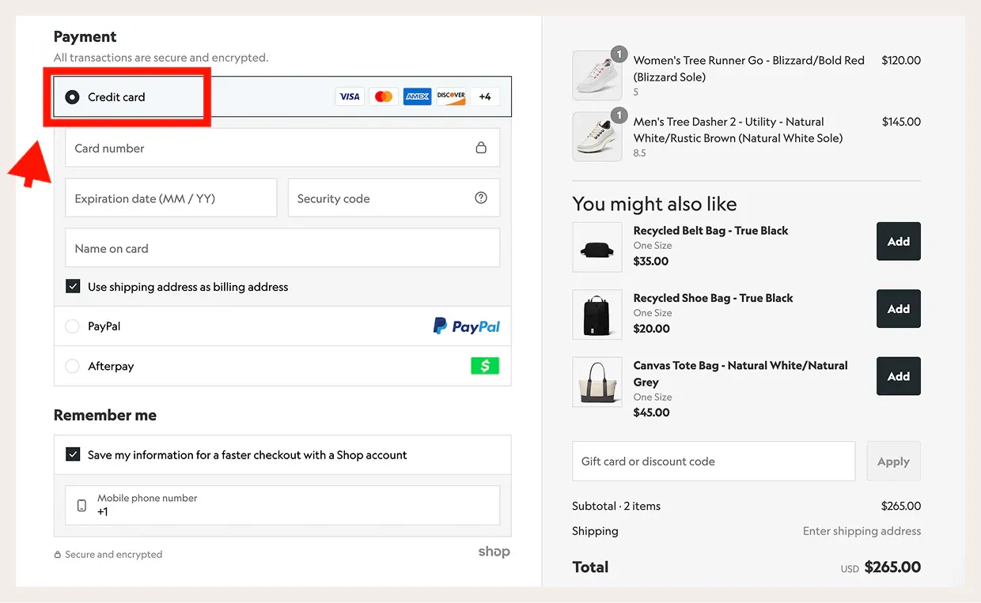Image resolution: width=981 pixels, height=603 pixels.
Task: Open the security code help question mark
Action: (x=481, y=198)
